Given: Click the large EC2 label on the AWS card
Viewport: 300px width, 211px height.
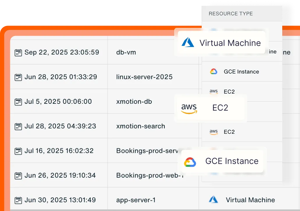Looking at the screenshot, I should [x=220, y=108].
